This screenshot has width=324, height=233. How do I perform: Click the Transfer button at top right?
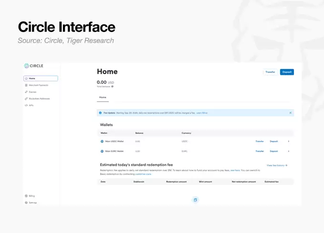pos(270,72)
